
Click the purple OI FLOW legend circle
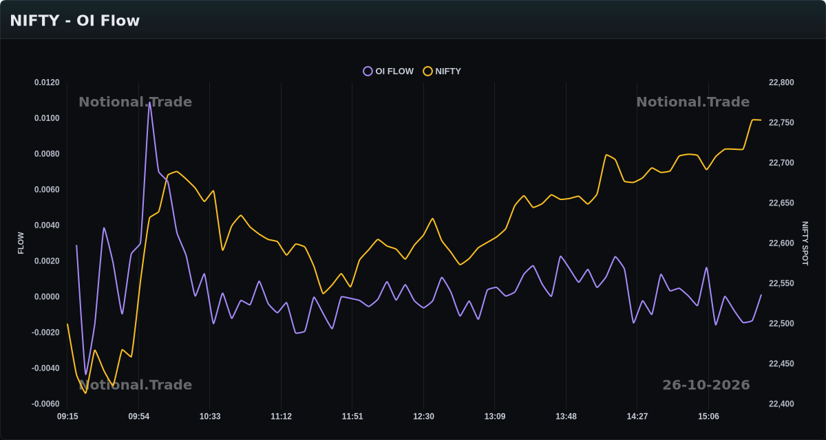[368, 71]
